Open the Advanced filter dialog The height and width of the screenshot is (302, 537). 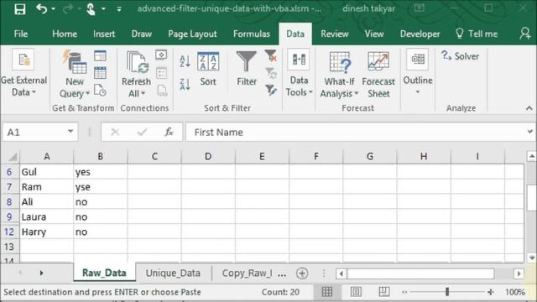point(270,91)
